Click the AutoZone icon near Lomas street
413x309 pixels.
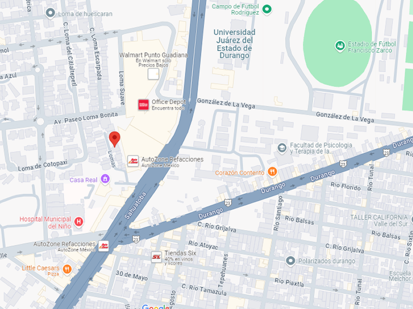(133, 161)
